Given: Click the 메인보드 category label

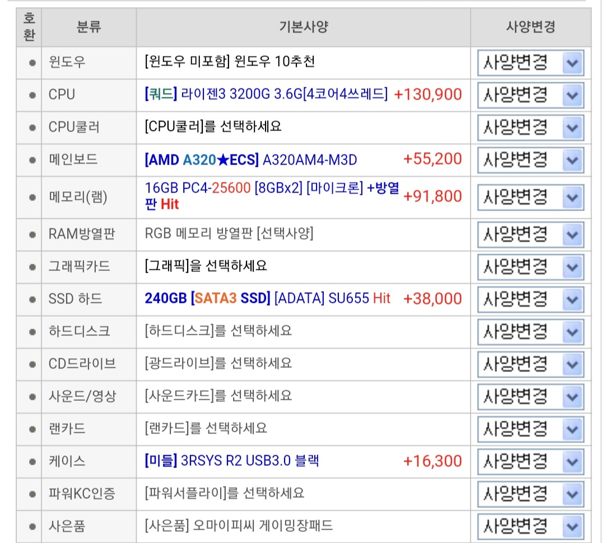Looking at the screenshot, I should (x=73, y=160).
